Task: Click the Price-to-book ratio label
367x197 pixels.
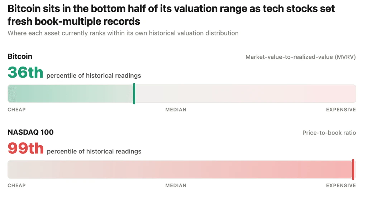Action: point(329,133)
